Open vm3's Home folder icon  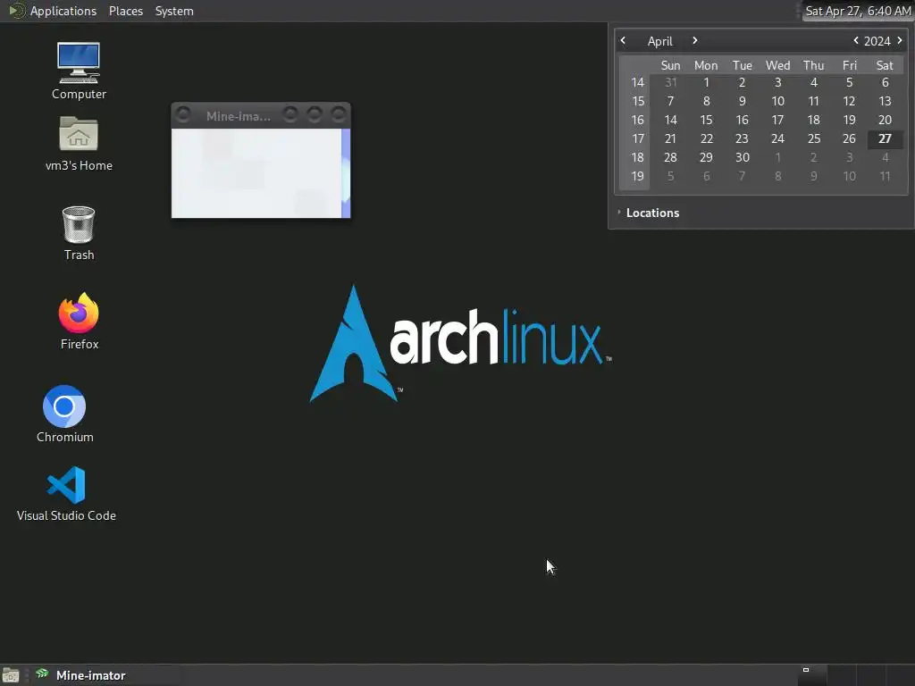click(x=79, y=144)
